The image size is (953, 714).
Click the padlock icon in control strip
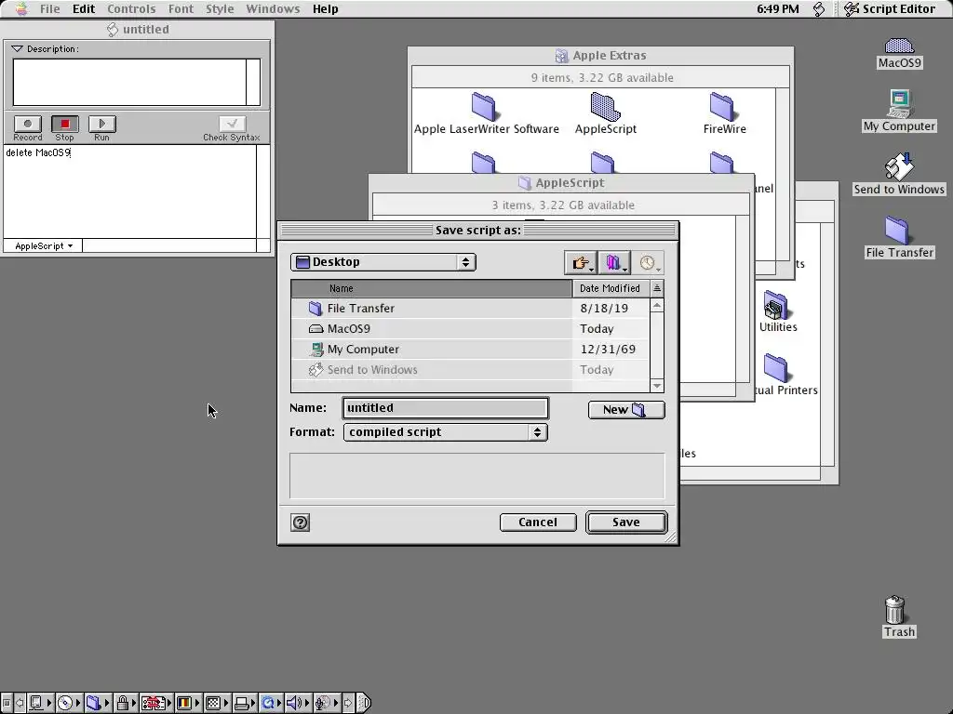coord(122,703)
